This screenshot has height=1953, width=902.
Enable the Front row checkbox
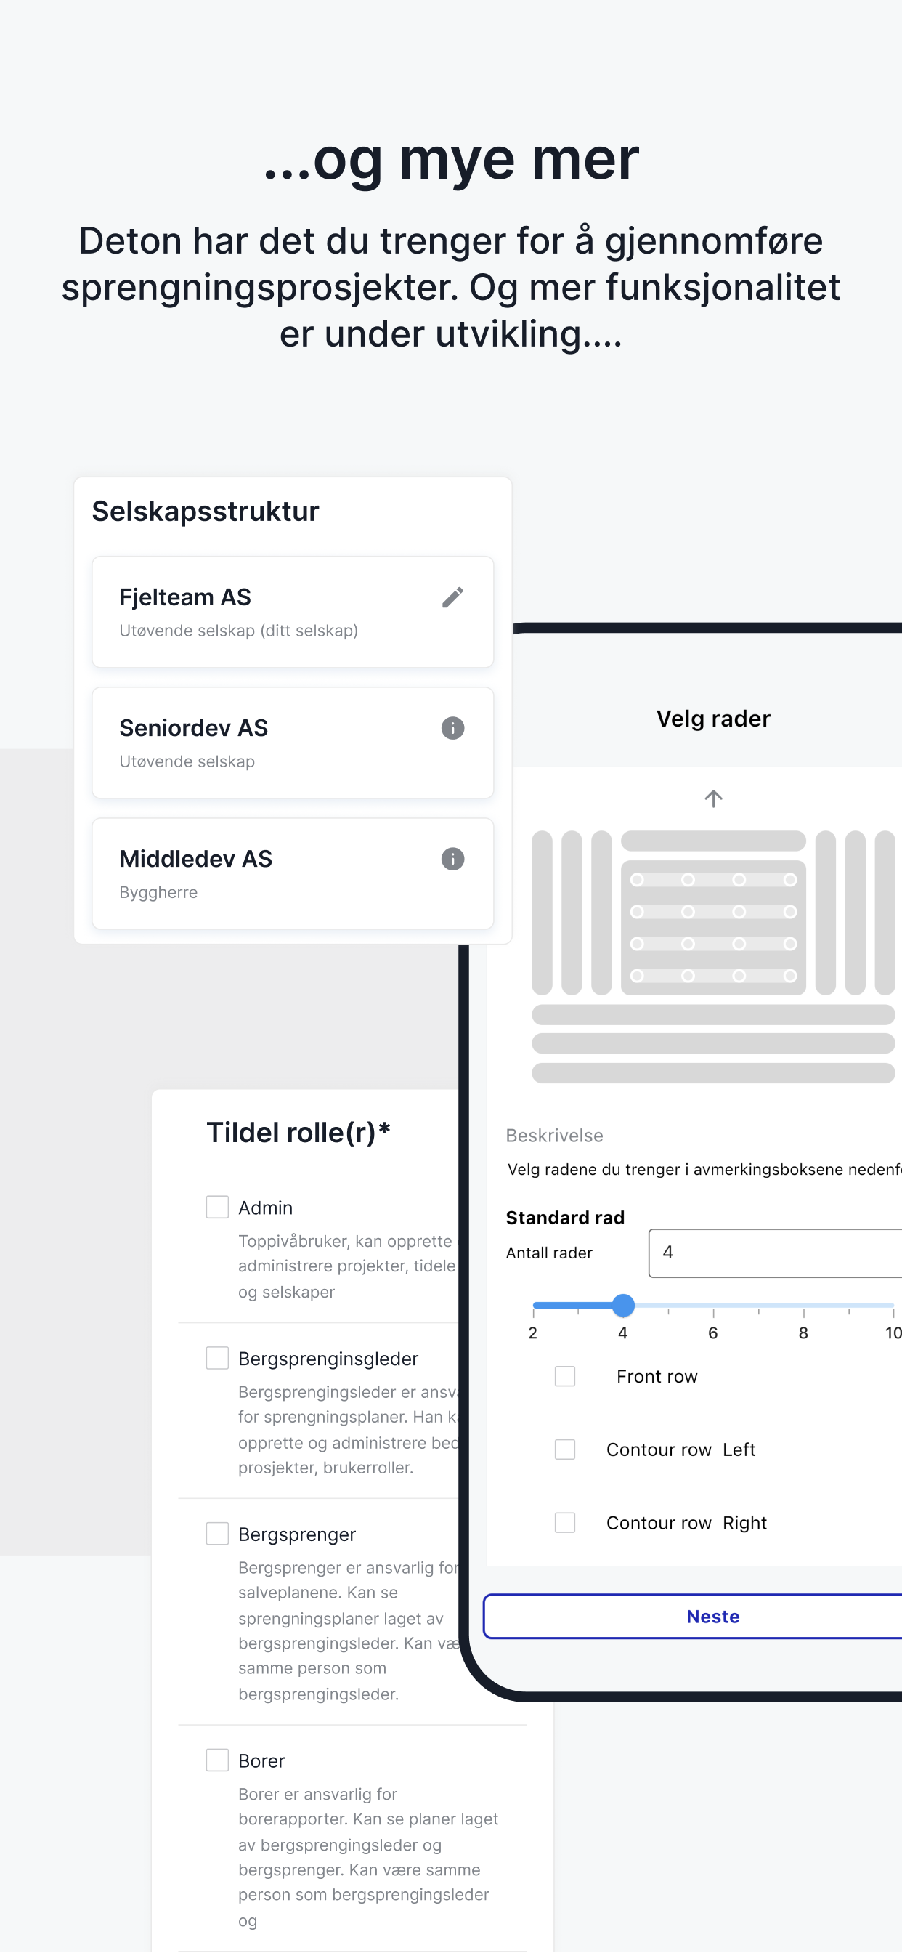[565, 1376]
